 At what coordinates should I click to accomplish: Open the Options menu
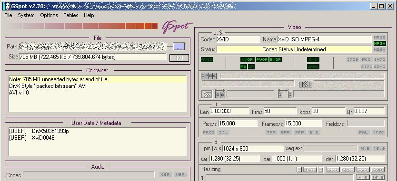point(49,15)
